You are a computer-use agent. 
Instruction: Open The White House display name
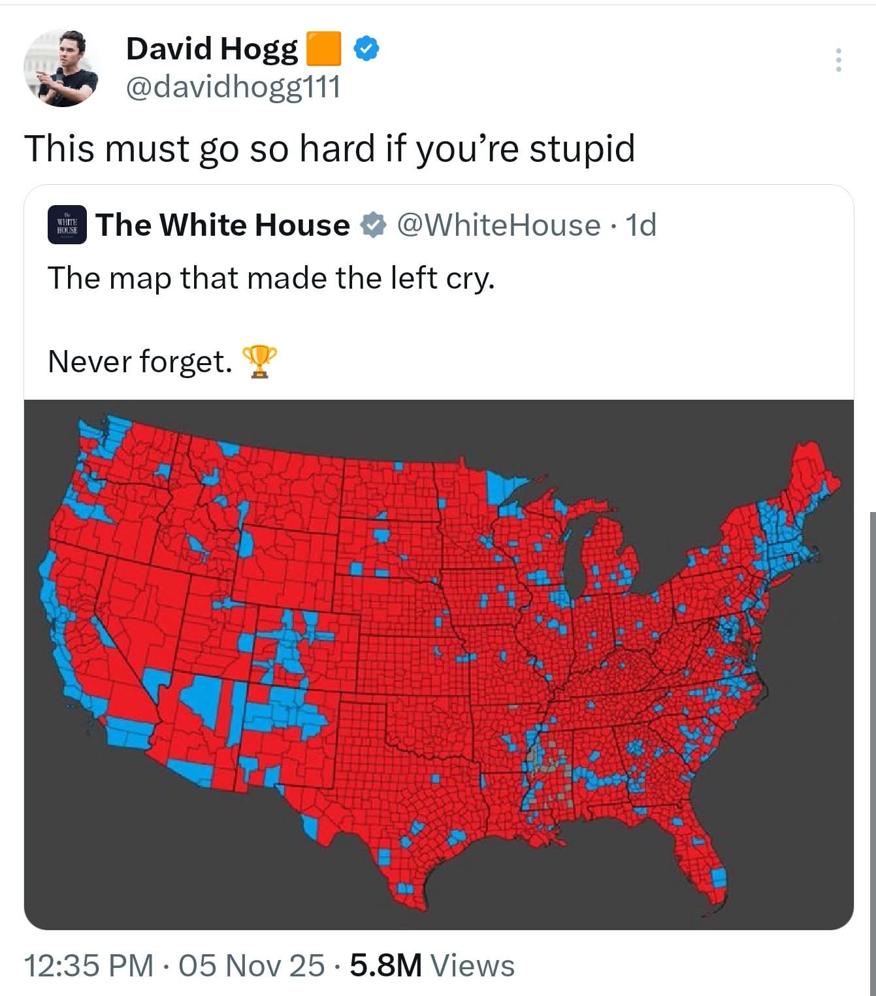pyautogui.click(x=223, y=225)
